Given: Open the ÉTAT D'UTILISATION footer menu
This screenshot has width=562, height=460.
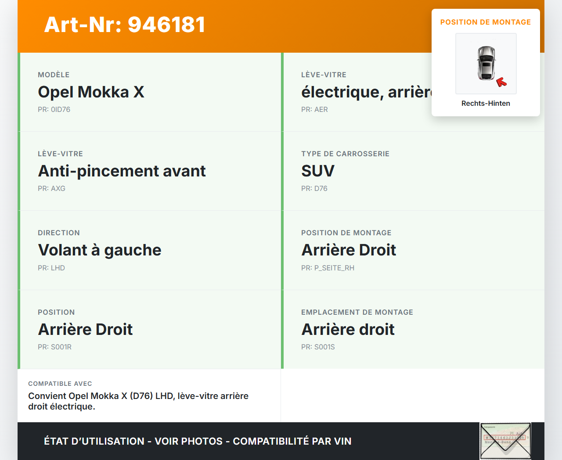Looking at the screenshot, I should tap(94, 441).
